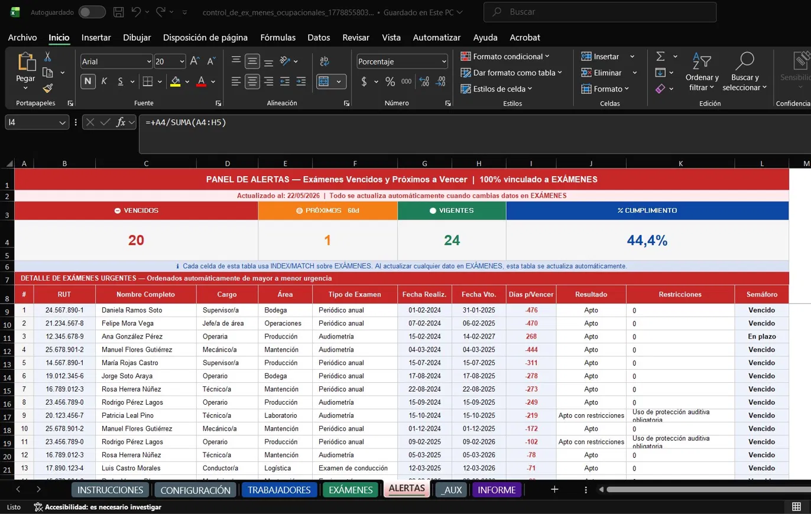Toggle bold N formatting button
The image size is (811, 514).
point(88,82)
